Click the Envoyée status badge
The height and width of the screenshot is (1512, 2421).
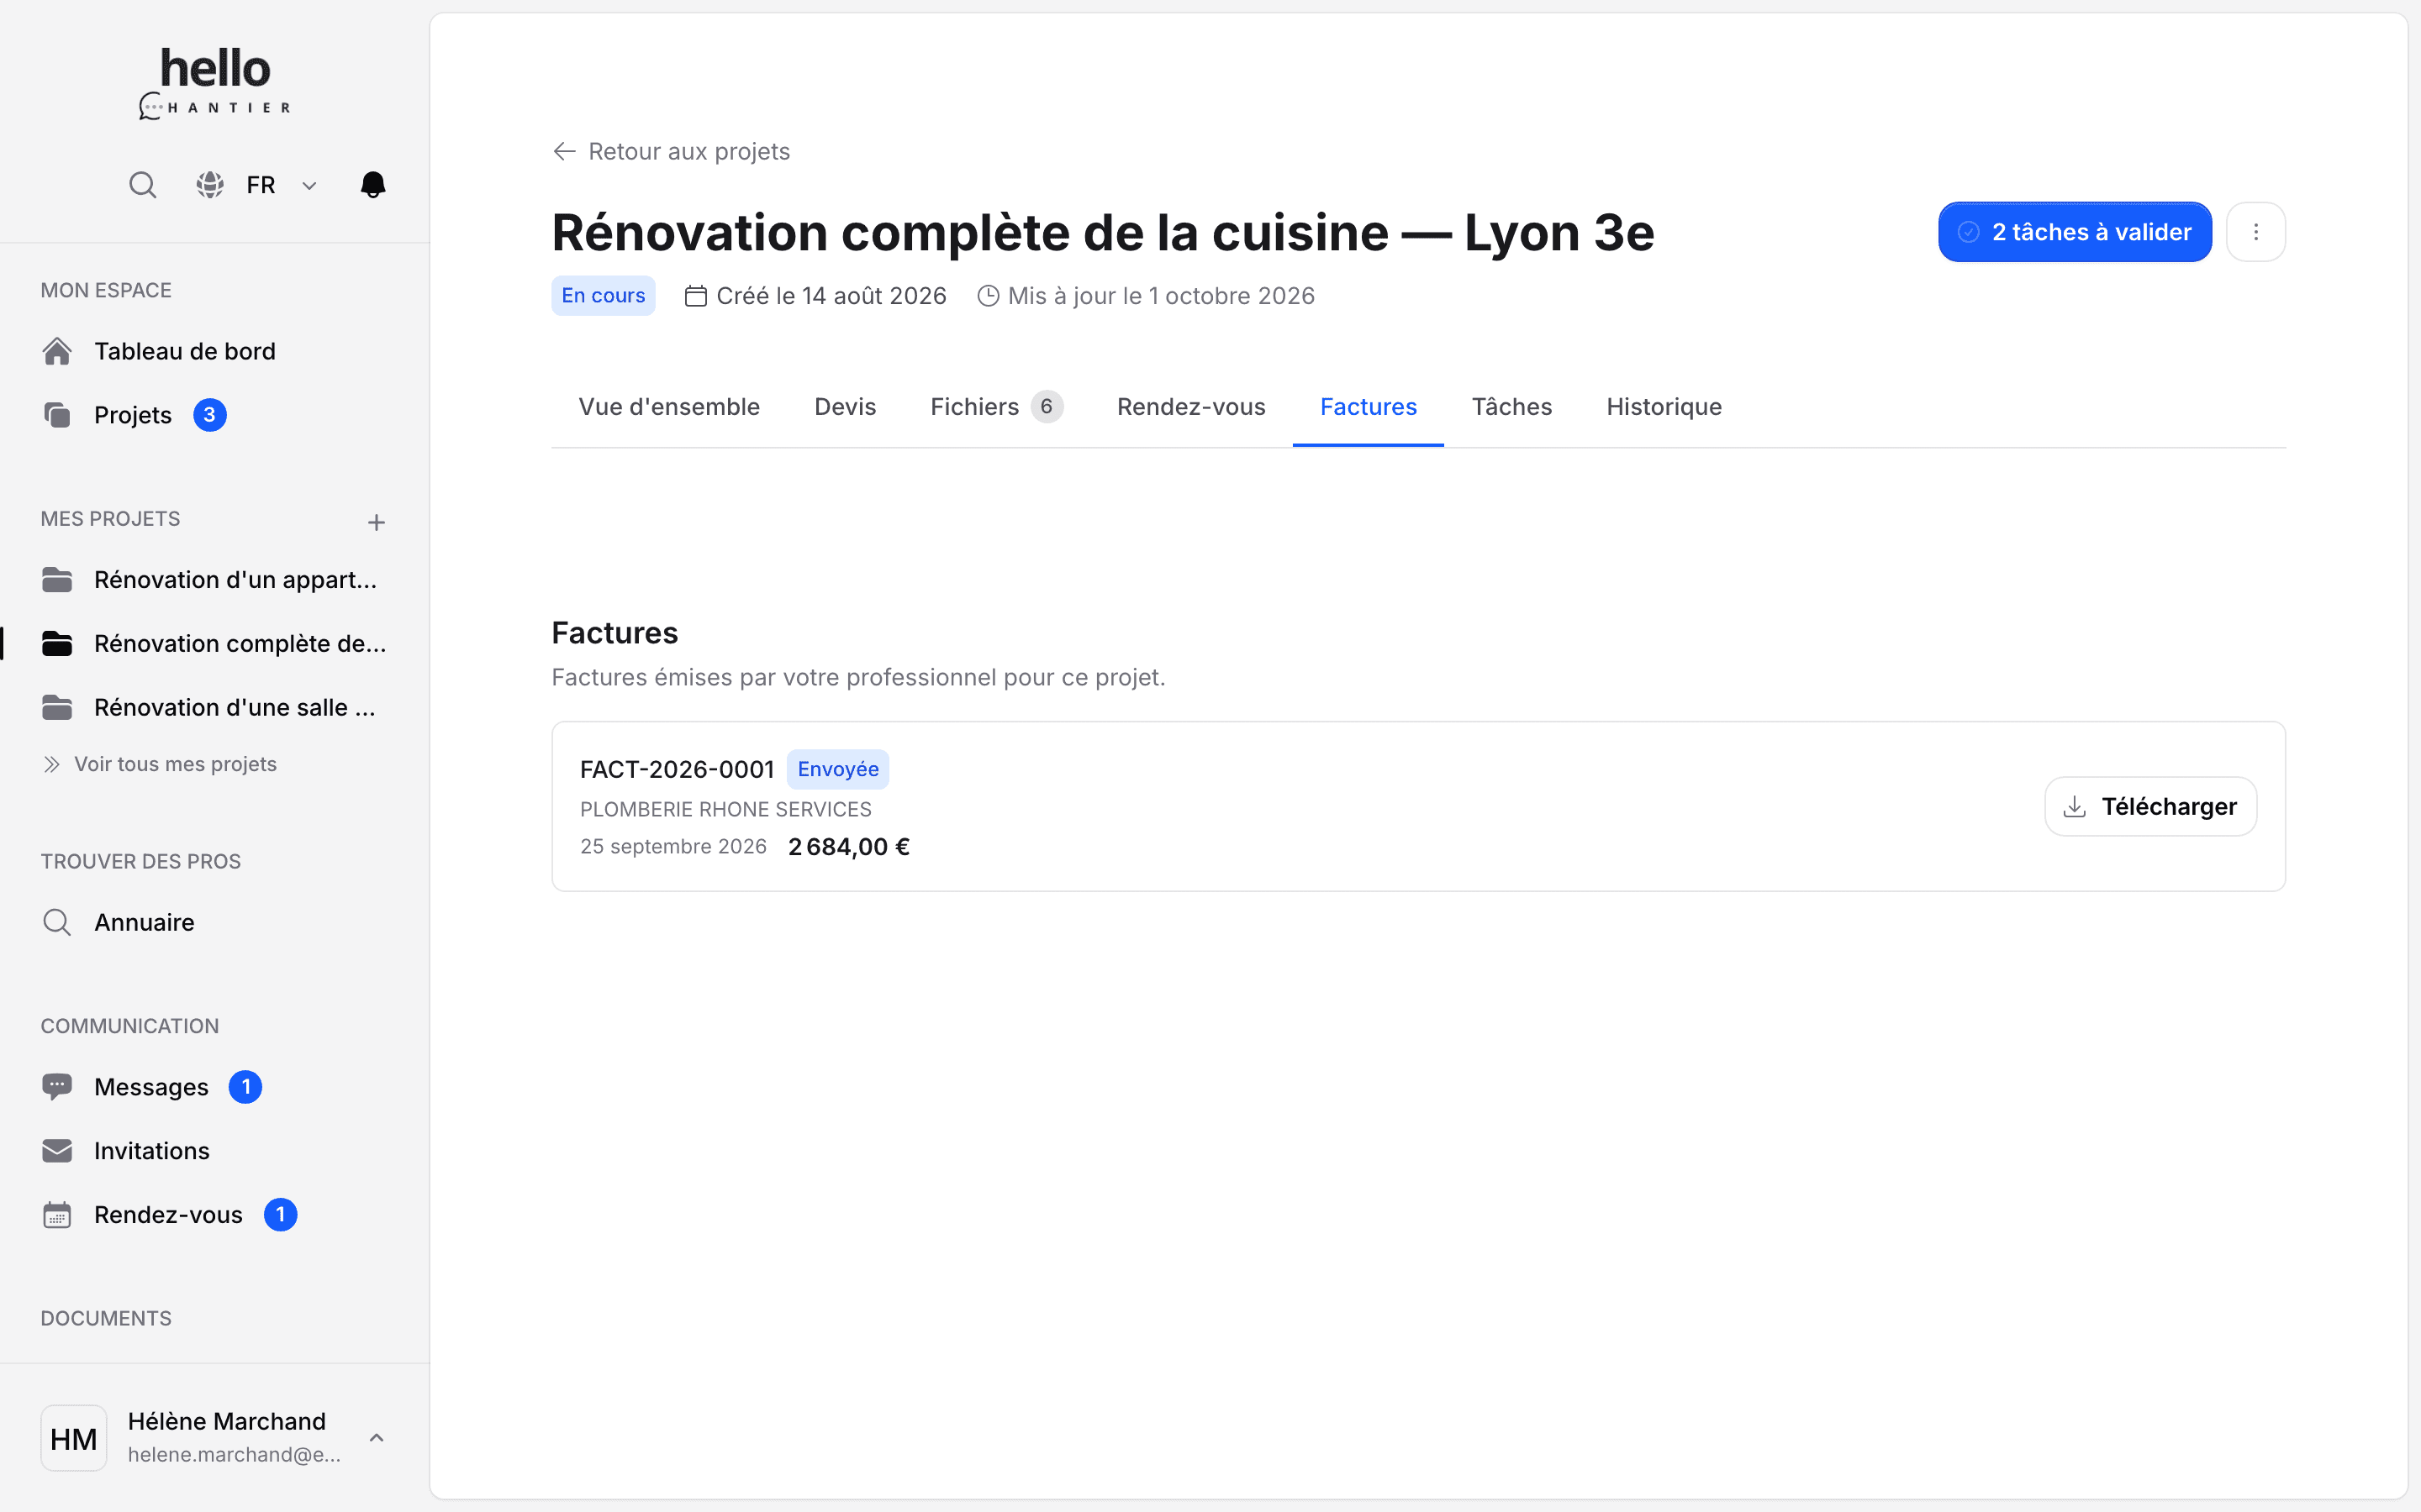click(838, 769)
